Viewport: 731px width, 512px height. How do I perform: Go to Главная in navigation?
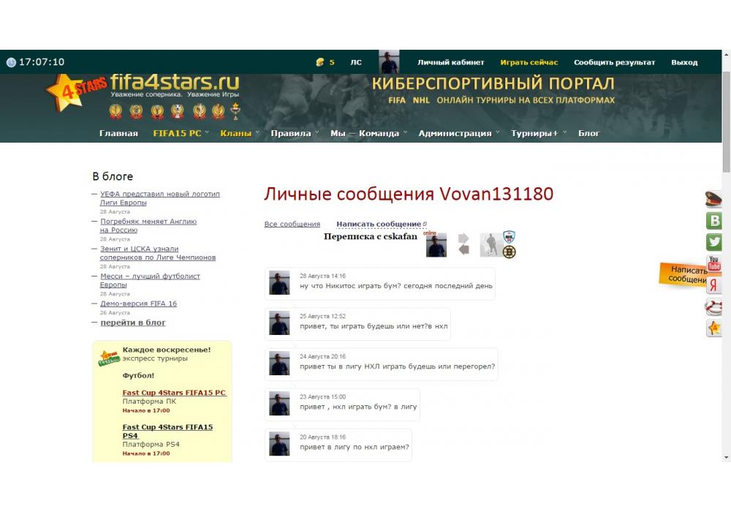118,133
